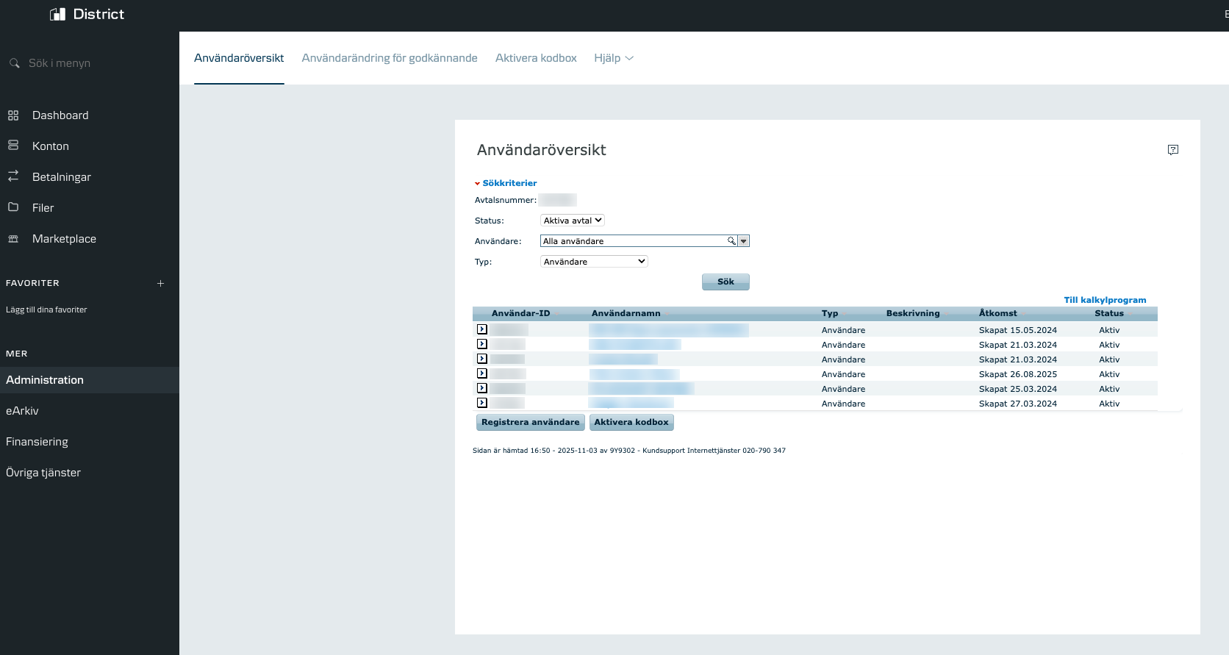
Task: Click the Skapat 27.03.2024 cell
Action: pos(1018,404)
